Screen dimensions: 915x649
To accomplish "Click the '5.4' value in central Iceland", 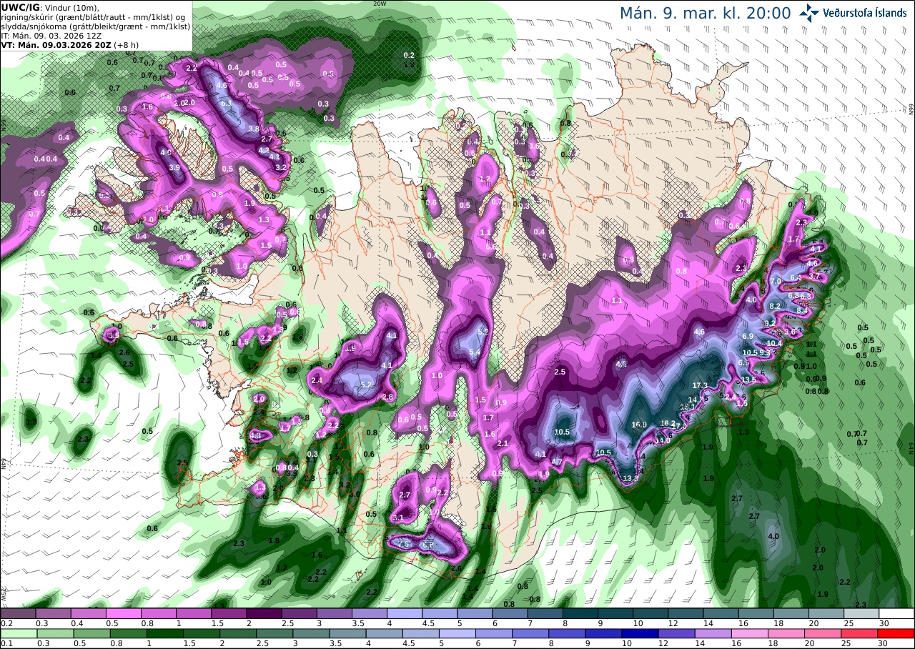I will click(475, 352).
